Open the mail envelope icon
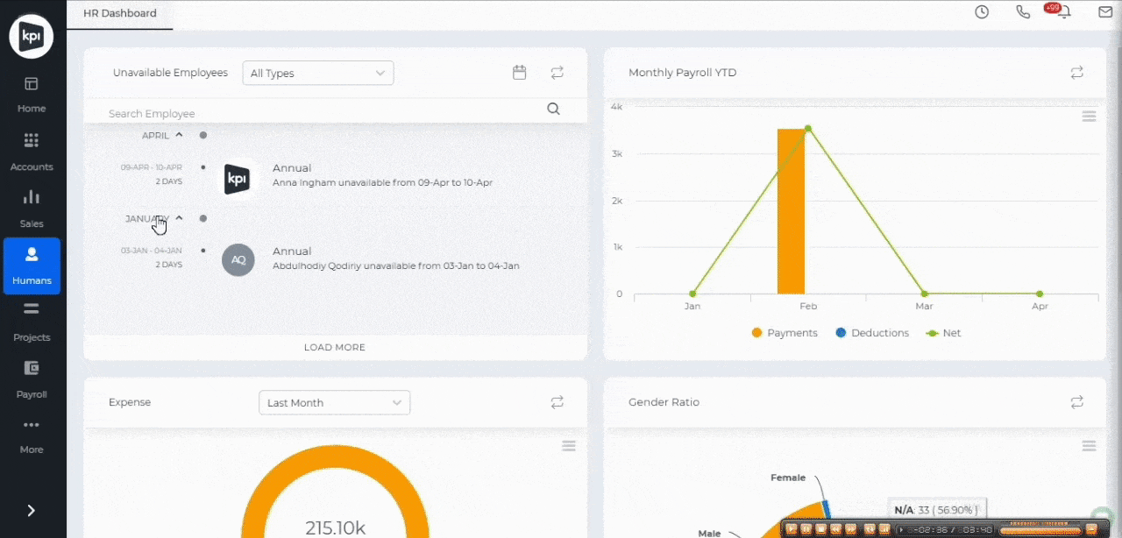The height and width of the screenshot is (538, 1122). [x=1105, y=12]
